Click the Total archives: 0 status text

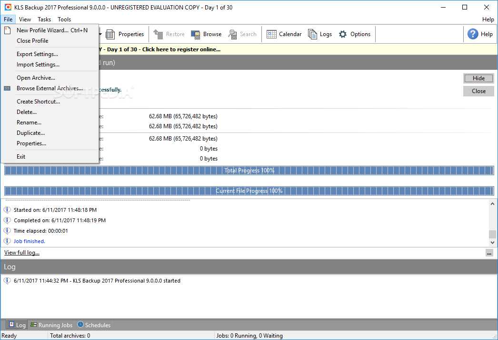(x=70, y=336)
